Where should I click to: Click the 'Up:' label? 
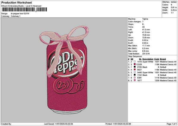[x=130, y=35]
